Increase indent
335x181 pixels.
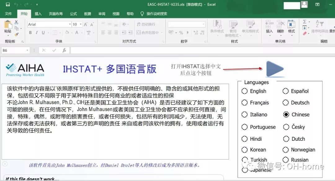[130, 32]
